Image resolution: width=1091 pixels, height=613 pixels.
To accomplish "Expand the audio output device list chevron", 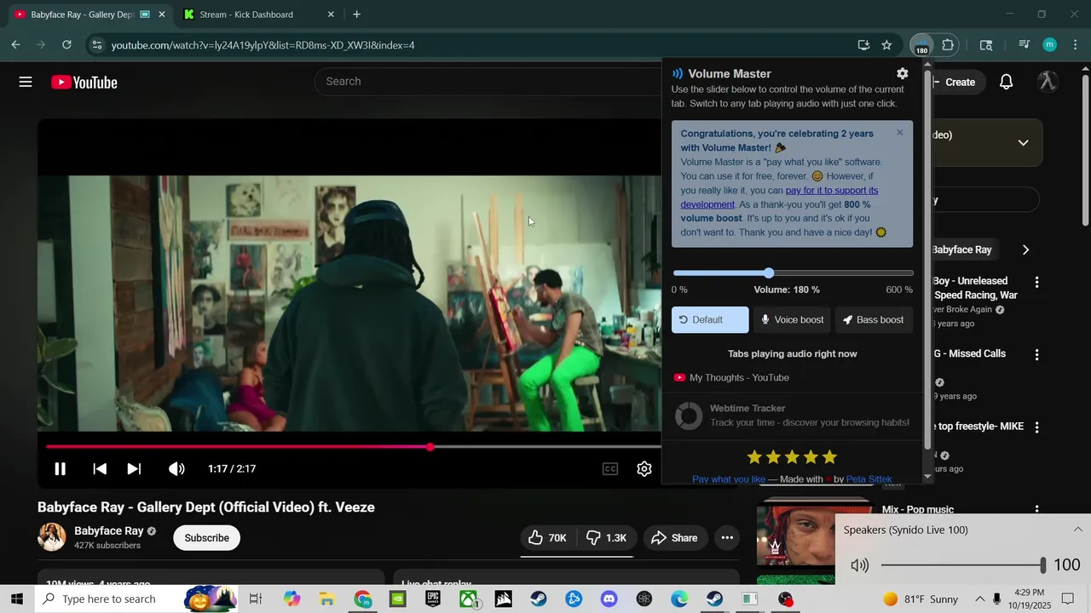I will click(x=1077, y=530).
